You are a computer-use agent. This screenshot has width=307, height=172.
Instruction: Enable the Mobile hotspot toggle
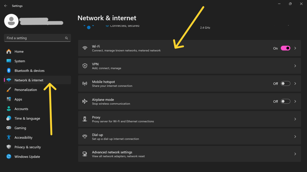[x=285, y=83]
